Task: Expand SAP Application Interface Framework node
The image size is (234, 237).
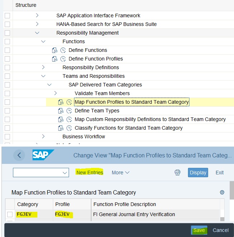Action: point(37,15)
